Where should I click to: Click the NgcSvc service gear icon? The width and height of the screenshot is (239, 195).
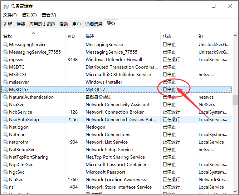click(x=5, y=172)
